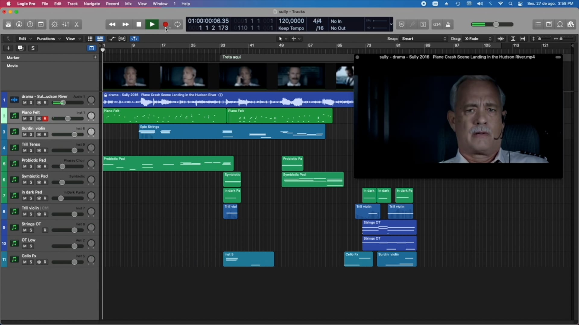Open the Loop Browser icon

tap(560, 24)
